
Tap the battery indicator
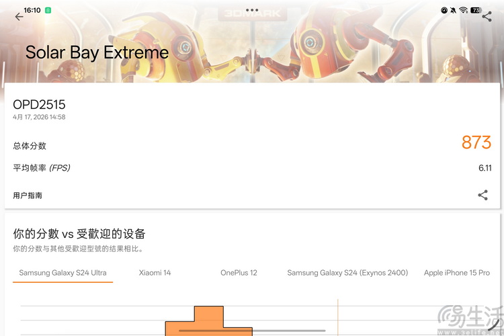[x=476, y=11]
